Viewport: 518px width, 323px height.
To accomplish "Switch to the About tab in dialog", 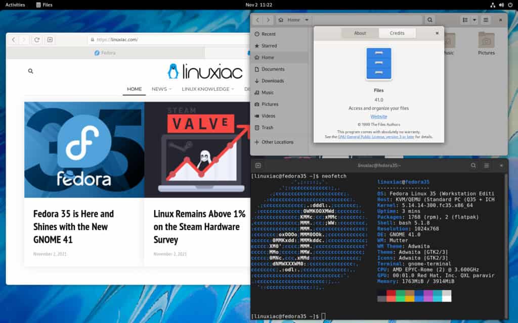I will 360,33.
